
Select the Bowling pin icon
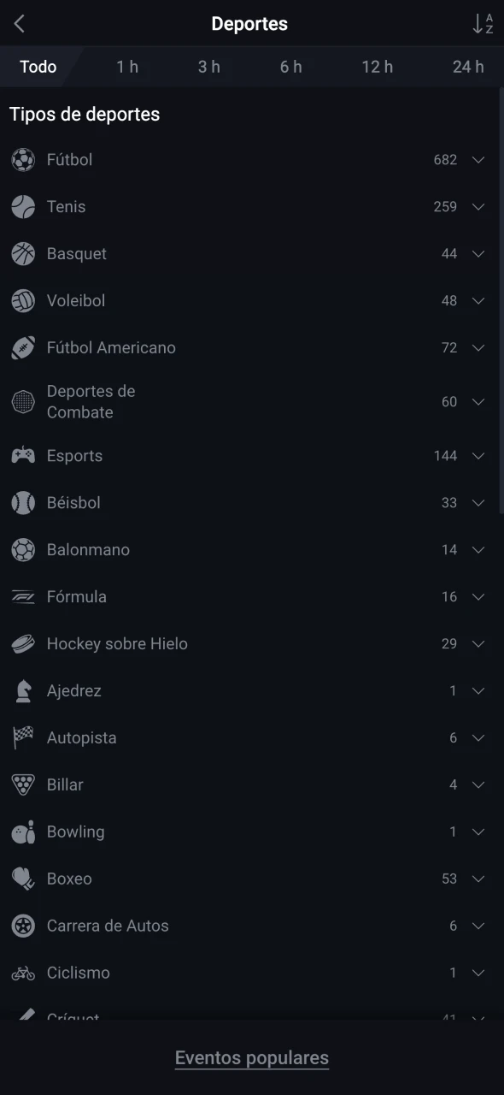23,832
